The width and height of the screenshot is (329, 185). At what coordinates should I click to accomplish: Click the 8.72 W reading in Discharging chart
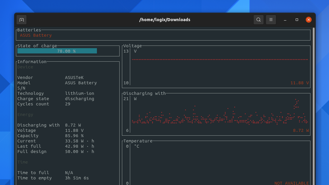point(301,131)
